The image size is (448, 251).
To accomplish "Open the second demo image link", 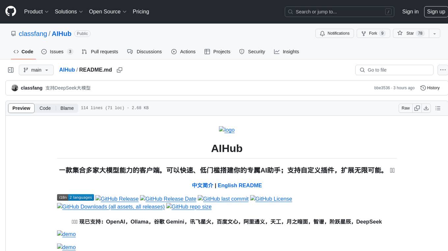I will pyautogui.click(x=66, y=247).
